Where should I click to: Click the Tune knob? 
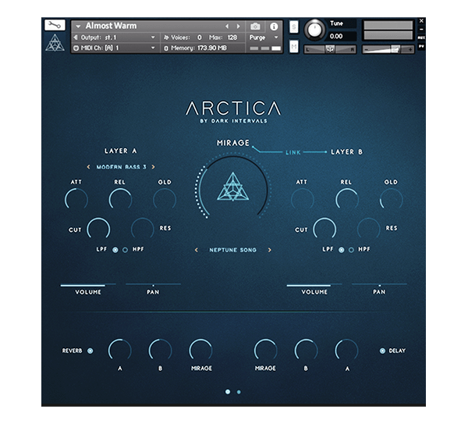[314, 30]
